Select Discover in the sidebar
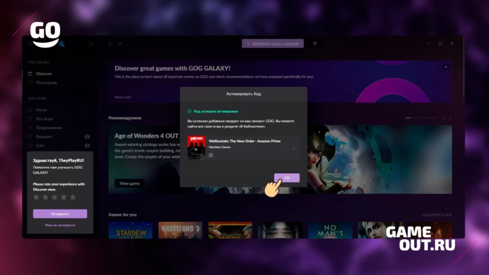 pyautogui.click(x=43, y=74)
